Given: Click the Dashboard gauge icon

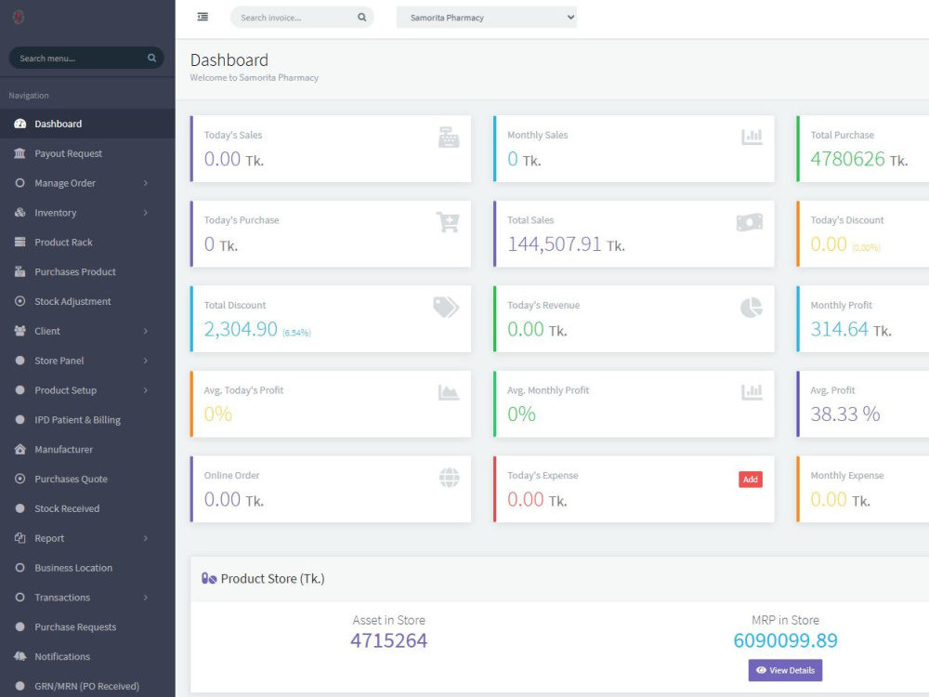Looking at the screenshot, I should [20, 124].
